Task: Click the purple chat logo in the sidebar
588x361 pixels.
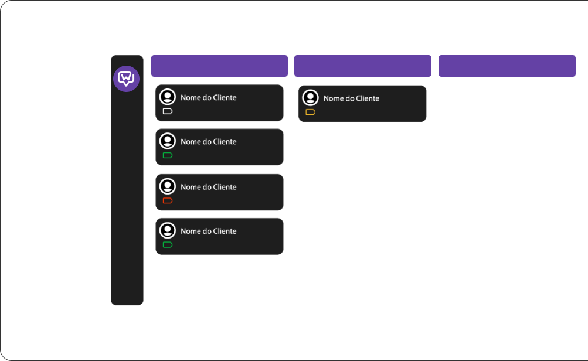Action: click(x=126, y=79)
